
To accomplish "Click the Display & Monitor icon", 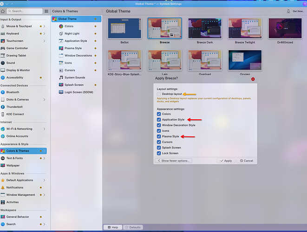I will point(3,70).
